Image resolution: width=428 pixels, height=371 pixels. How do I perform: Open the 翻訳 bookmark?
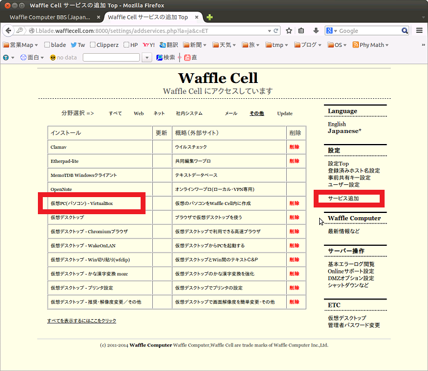pyautogui.click(x=169, y=45)
